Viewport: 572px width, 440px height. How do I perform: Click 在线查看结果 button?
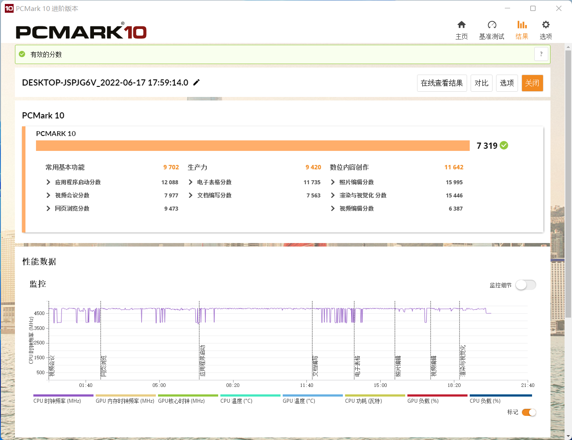click(442, 83)
